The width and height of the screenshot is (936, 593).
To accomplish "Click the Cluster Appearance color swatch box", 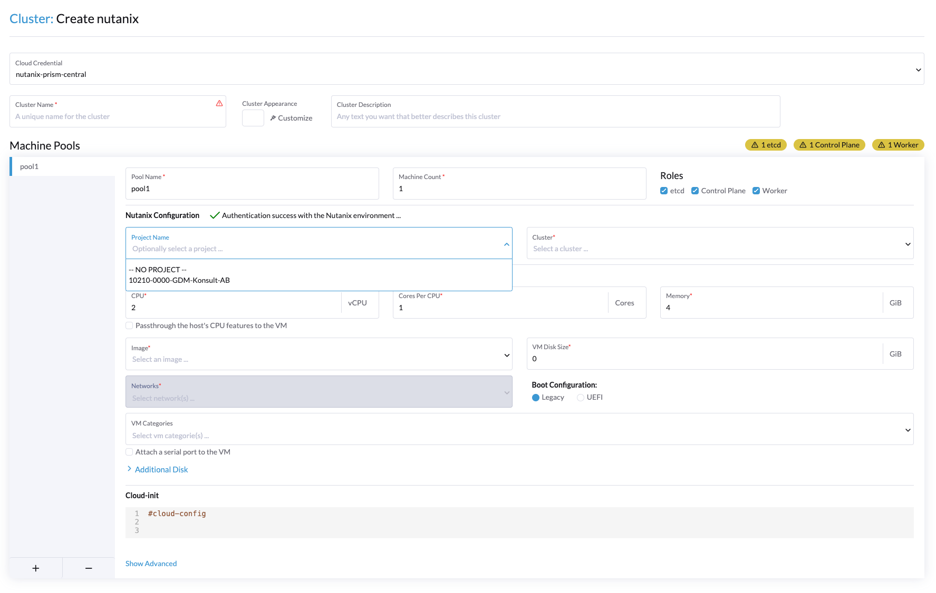I will [x=253, y=118].
